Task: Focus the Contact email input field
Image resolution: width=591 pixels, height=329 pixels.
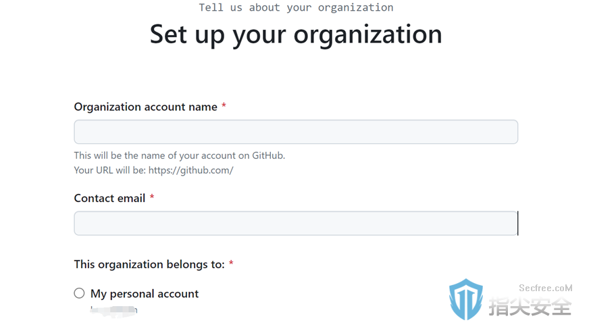Action: (x=296, y=223)
